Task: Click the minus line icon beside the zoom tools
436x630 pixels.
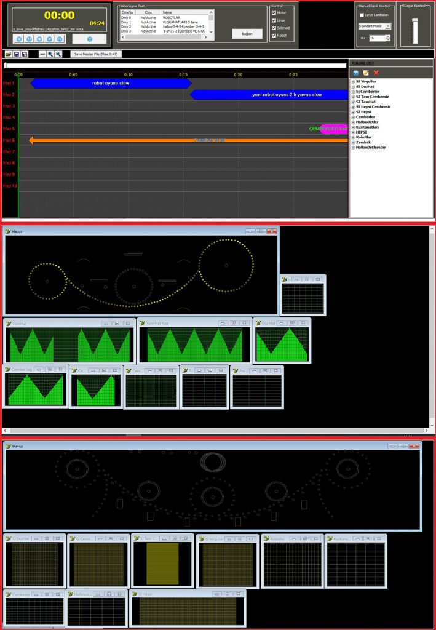Action: click(42, 54)
